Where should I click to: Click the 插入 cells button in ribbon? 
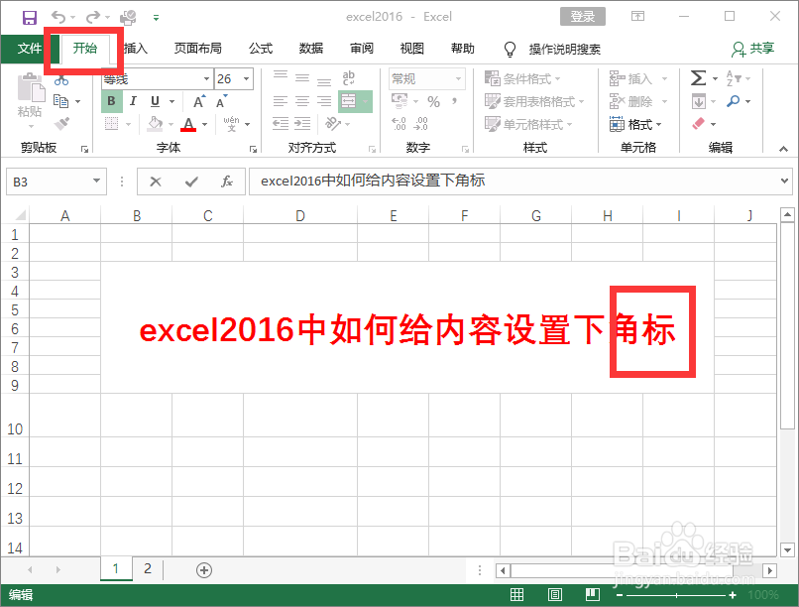tap(638, 78)
